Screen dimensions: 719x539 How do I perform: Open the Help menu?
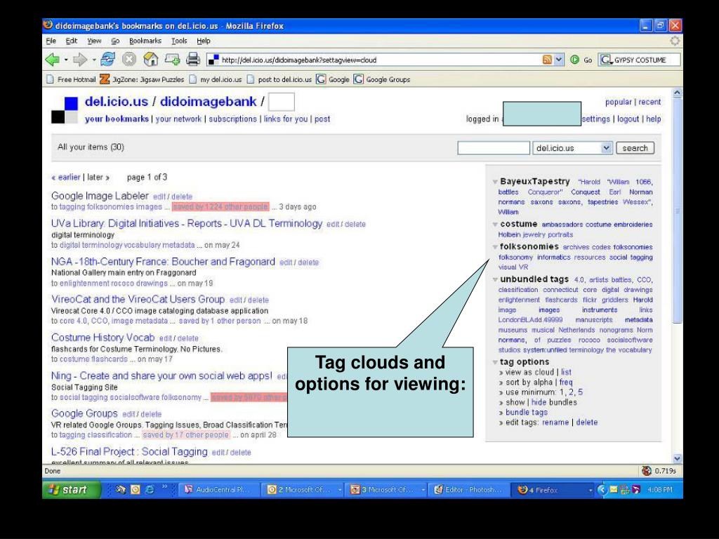click(x=204, y=41)
